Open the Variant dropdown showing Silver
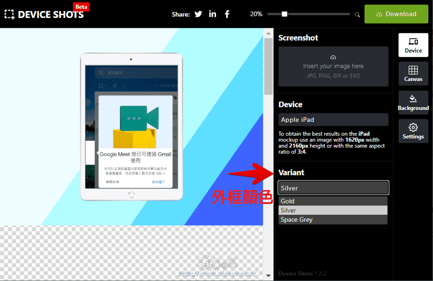 (333, 188)
